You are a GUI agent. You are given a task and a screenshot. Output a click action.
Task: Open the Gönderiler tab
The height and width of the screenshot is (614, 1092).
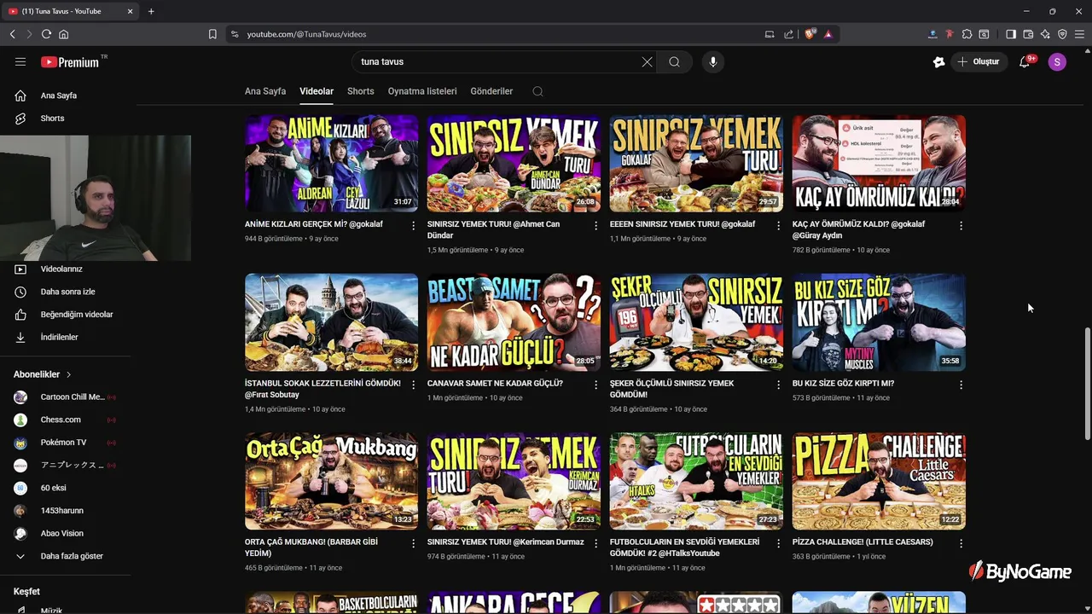(491, 91)
